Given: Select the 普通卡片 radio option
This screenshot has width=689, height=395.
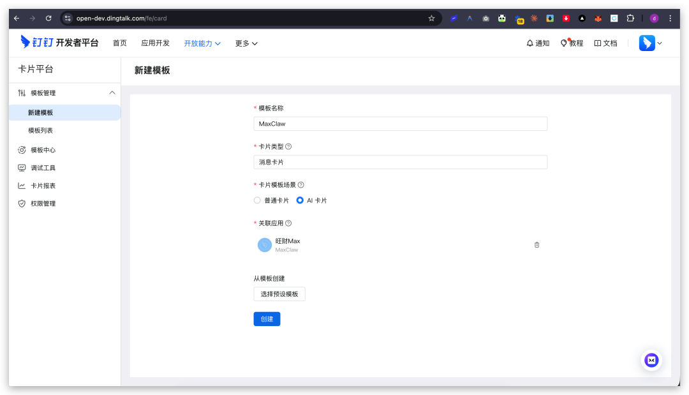Looking at the screenshot, I should tap(258, 200).
